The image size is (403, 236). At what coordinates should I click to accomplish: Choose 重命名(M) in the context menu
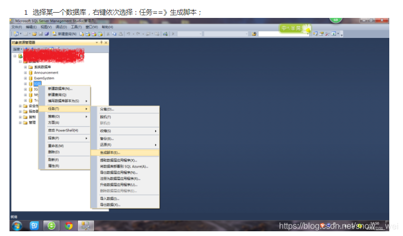point(64,146)
